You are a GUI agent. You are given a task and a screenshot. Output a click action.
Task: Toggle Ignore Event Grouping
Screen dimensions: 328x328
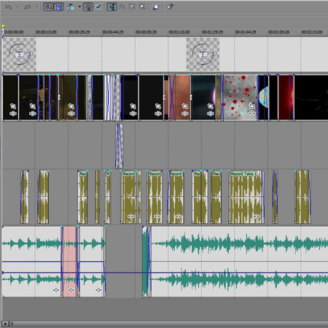98,7
